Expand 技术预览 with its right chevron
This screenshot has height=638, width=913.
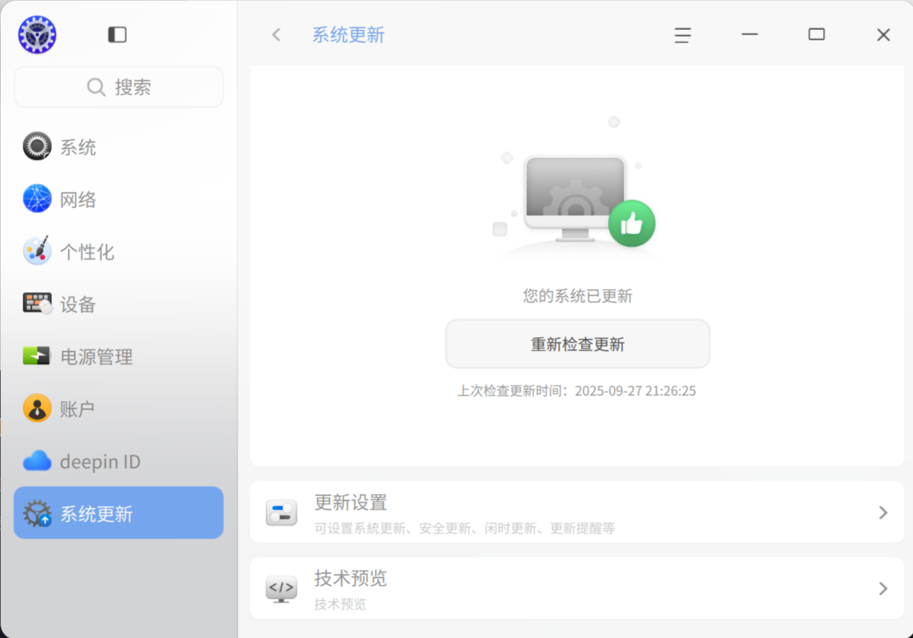883,589
